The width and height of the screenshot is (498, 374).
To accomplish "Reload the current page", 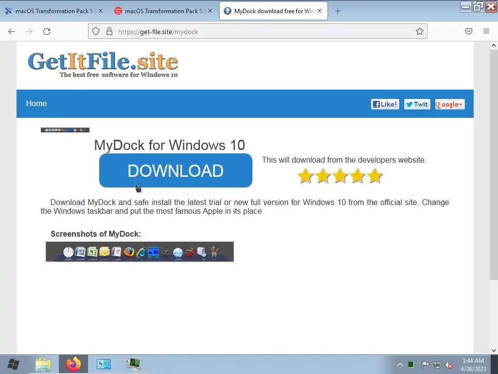I will (47, 32).
